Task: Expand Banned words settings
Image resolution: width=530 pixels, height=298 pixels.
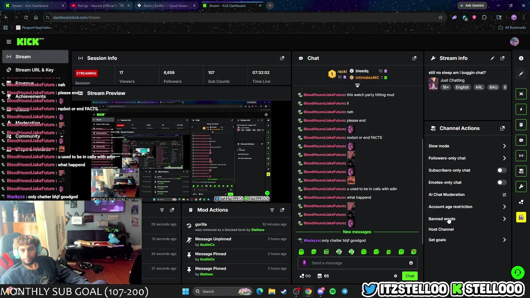Action: click(x=504, y=219)
